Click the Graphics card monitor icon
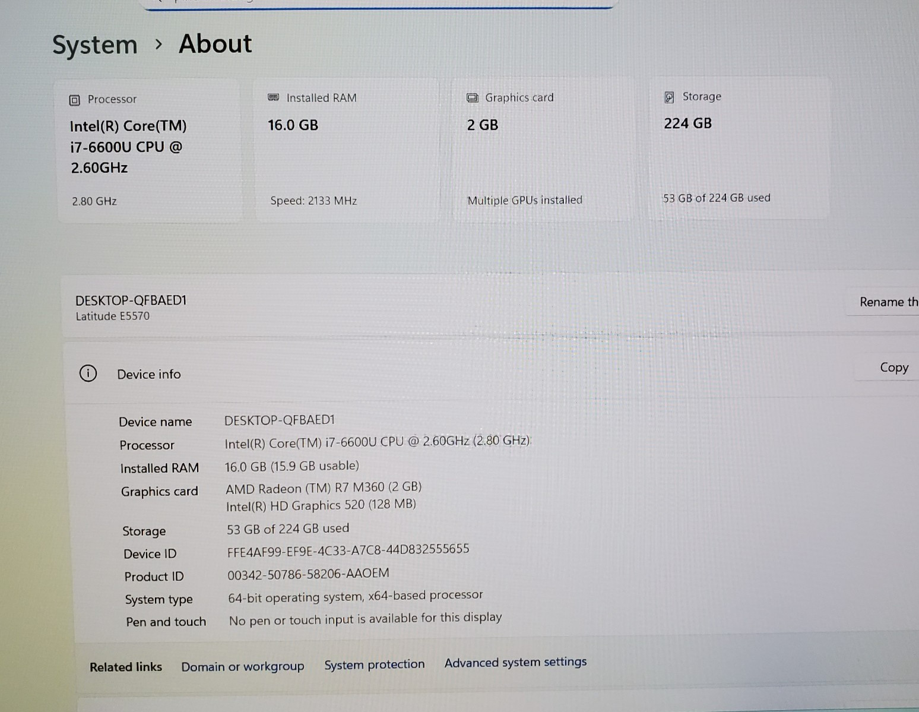919x712 pixels. click(472, 98)
